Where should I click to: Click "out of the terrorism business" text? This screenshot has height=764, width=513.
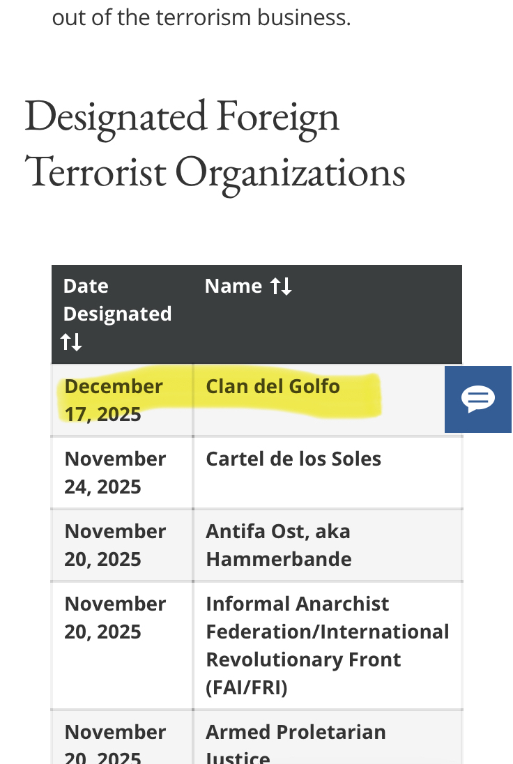pyautogui.click(x=201, y=17)
